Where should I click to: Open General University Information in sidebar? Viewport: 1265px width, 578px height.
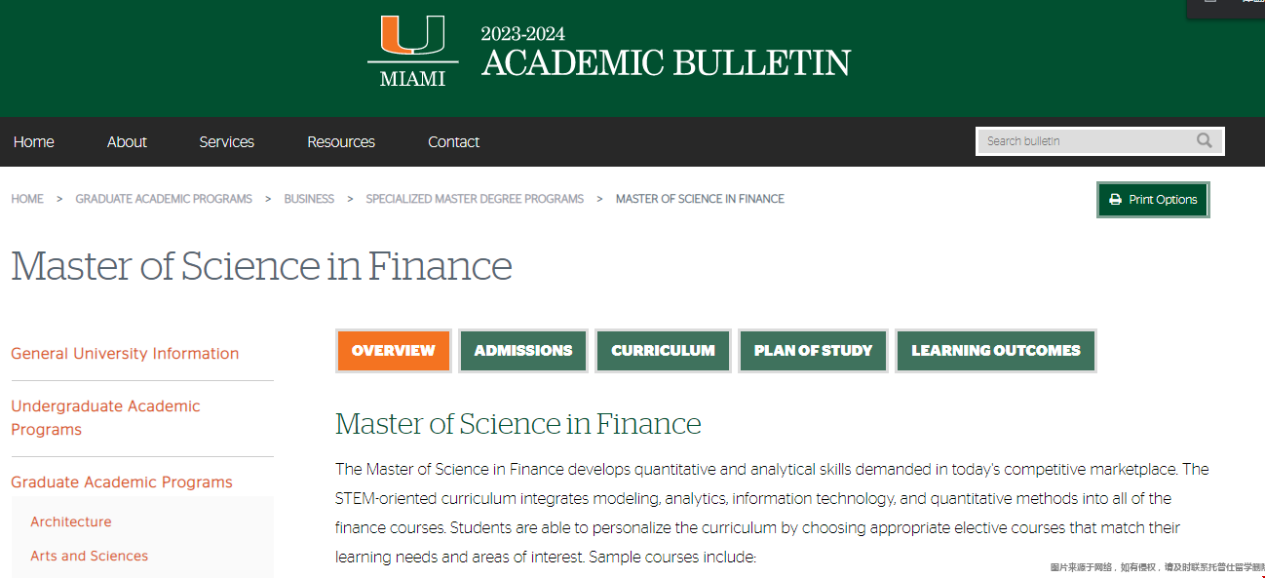[125, 354]
